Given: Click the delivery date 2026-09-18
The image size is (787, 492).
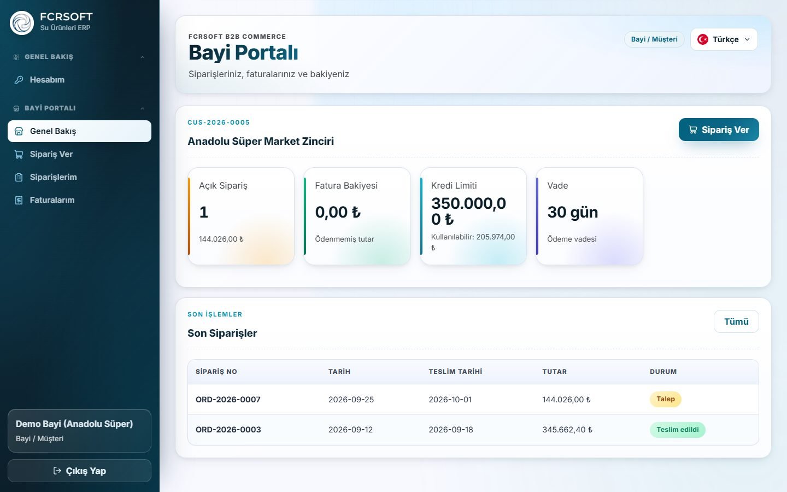Looking at the screenshot, I should point(451,430).
